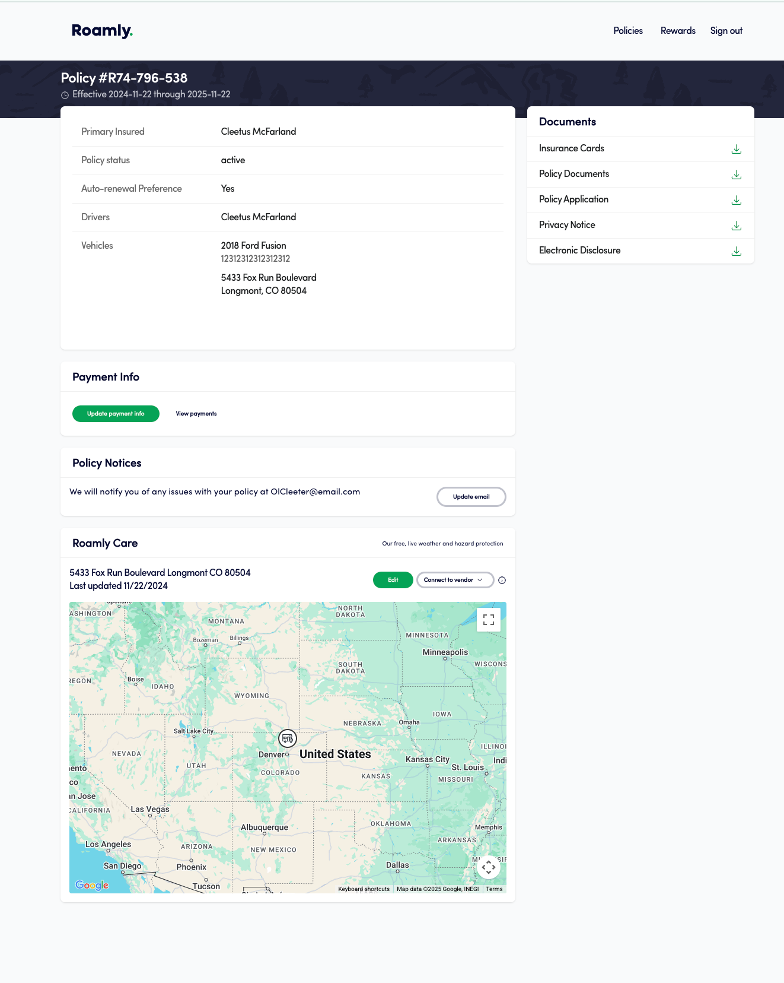Go to the Rewards page

click(678, 31)
